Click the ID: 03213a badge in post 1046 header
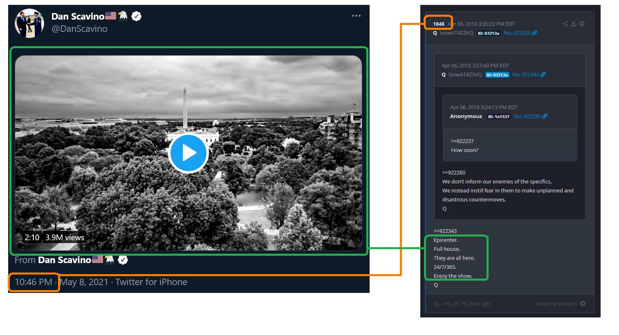 pos(489,33)
